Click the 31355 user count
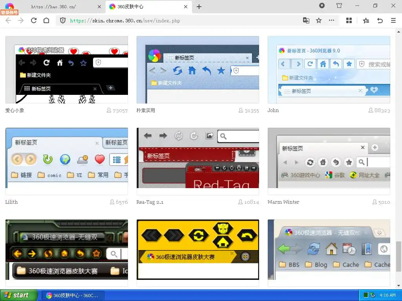This screenshot has width=402, height=301. (x=249, y=111)
